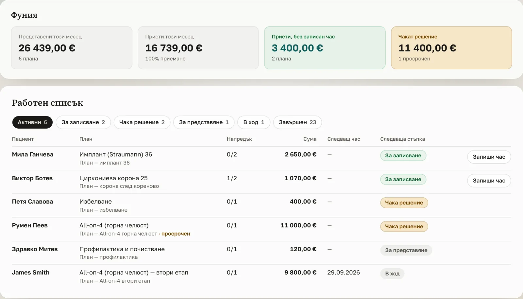Click the 29.09.2026 next appointment date
Screen dimensions: 523x299
(344, 273)
